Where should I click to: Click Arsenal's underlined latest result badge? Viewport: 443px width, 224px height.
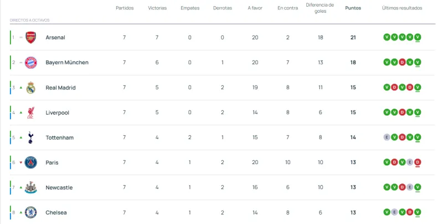(418, 37)
